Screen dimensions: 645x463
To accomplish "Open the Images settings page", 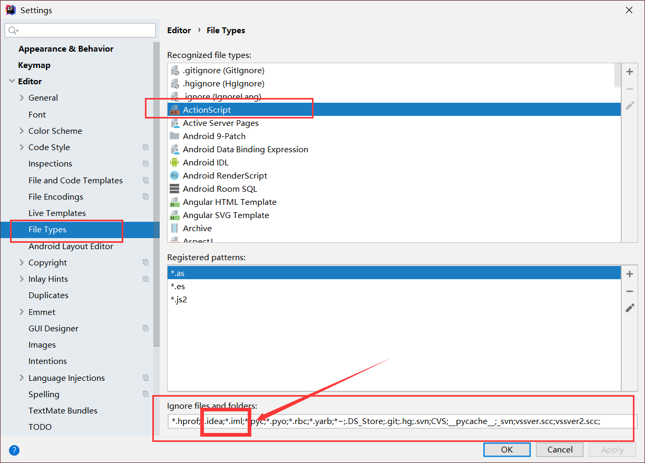I will point(42,345).
